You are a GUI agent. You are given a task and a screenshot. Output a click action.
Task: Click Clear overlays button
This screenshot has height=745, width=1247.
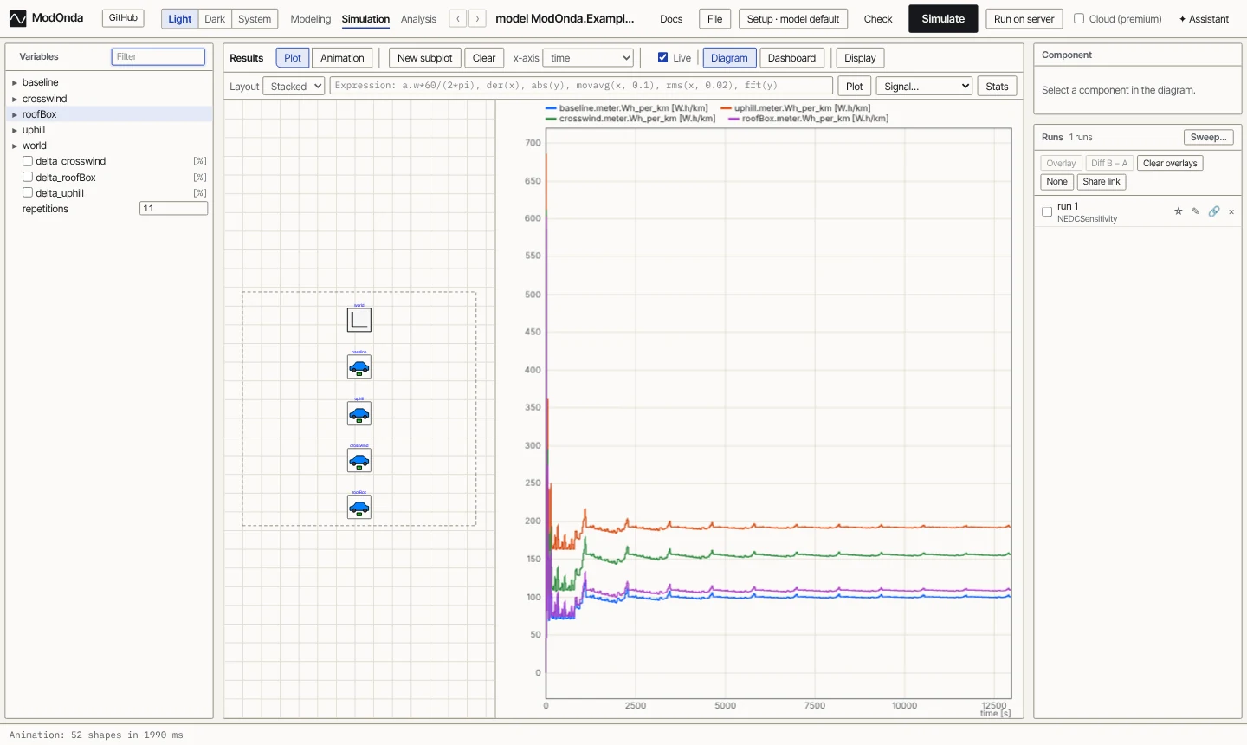pyautogui.click(x=1170, y=163)
